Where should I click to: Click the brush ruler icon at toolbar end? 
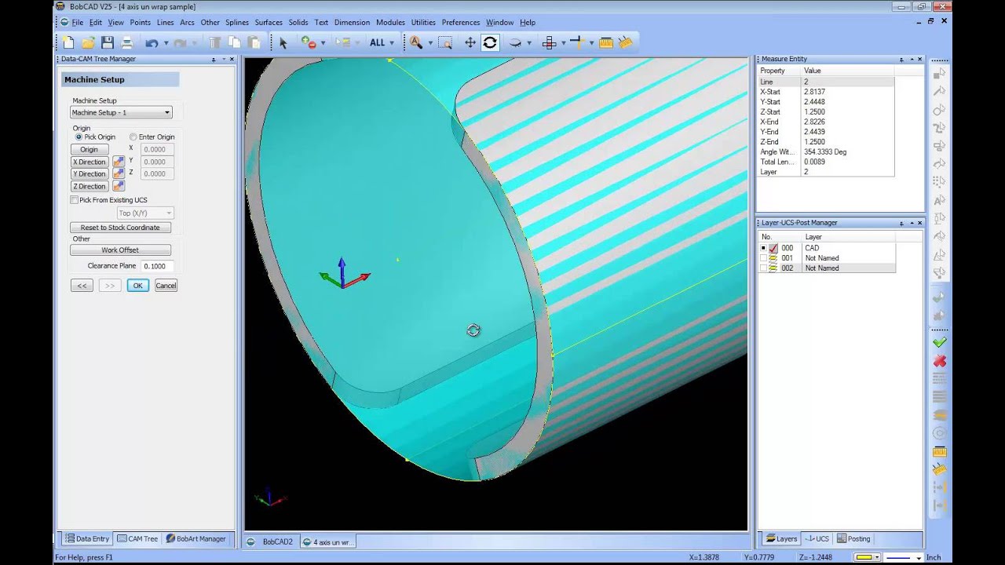click(x=626, y=42)
